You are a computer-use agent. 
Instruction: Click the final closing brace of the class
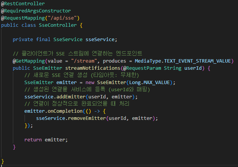[2, 161]
